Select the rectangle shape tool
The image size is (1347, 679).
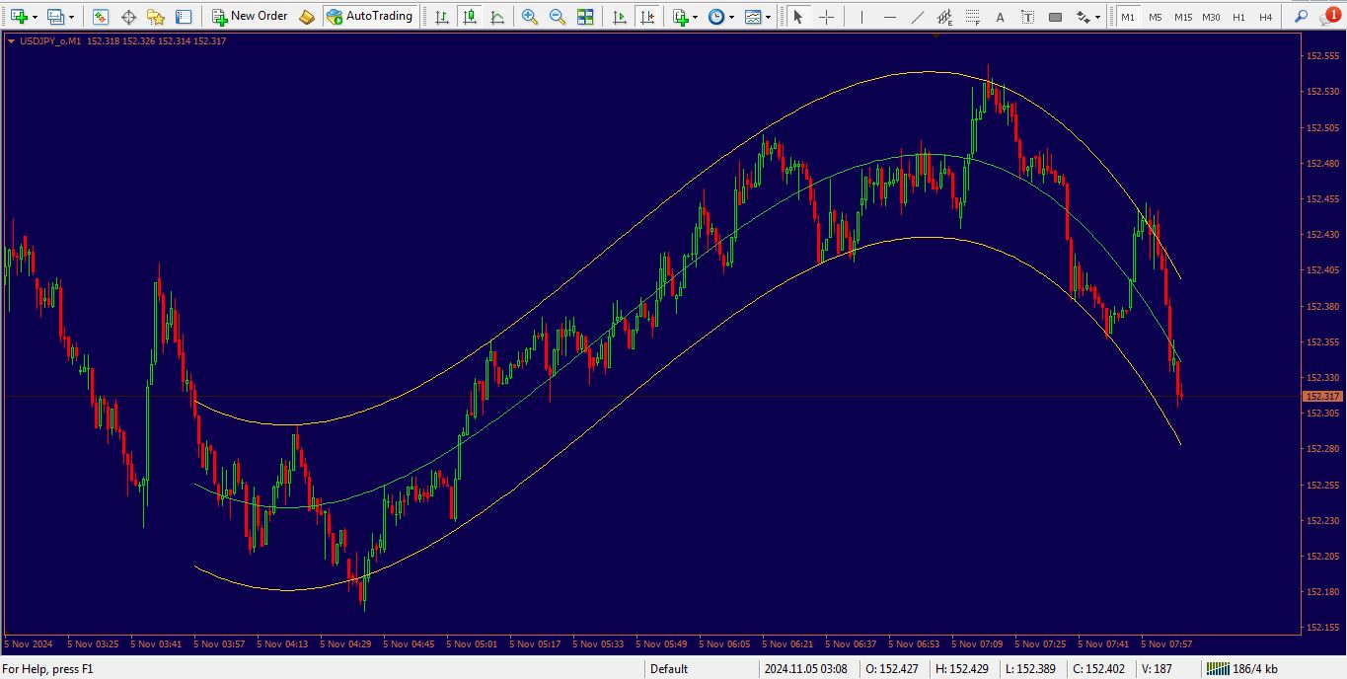tap(1055, 17)
